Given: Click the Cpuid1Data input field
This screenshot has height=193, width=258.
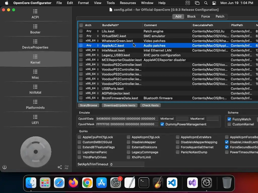Looking at the screenshot, I should [127, 119].
